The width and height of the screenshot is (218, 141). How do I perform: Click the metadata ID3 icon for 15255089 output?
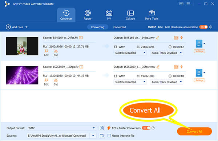coord(176,67)
